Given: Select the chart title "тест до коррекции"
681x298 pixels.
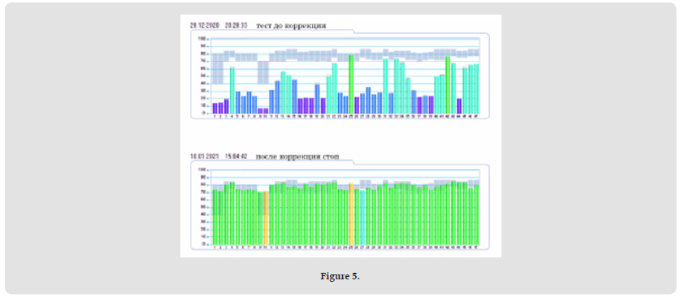Looking at the screenshot, I should 291,26.
